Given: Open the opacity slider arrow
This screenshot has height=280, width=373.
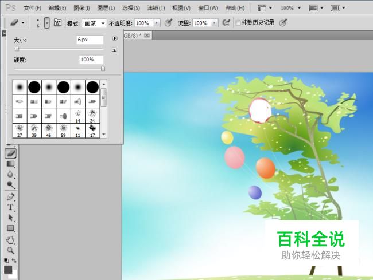Looking at the screenshot, I should point(157,23).
